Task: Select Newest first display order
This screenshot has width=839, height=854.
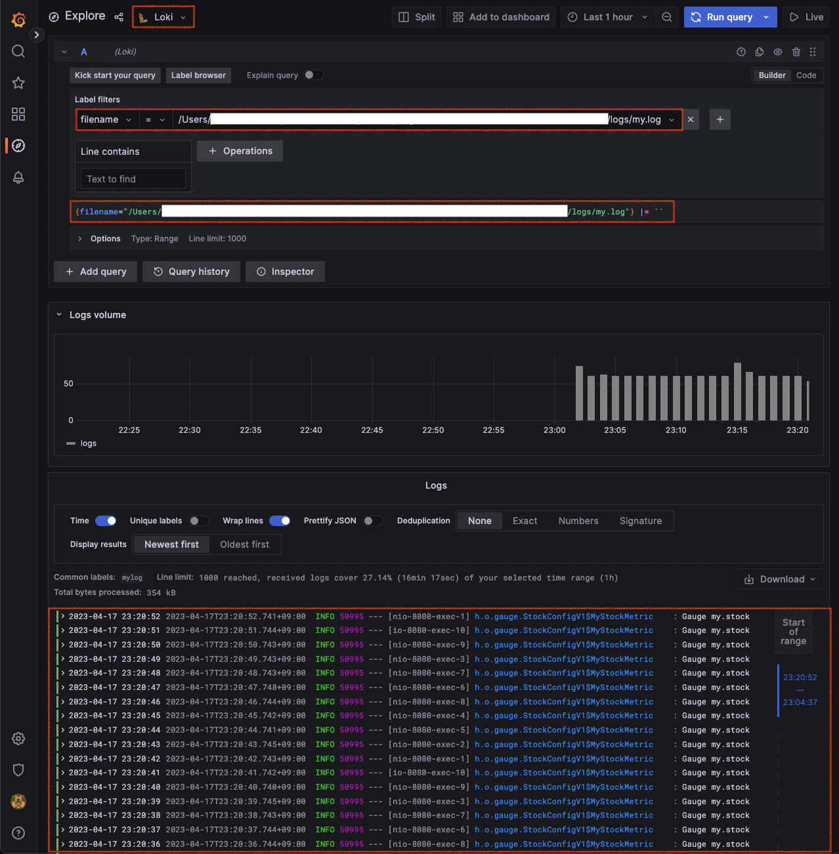Action: click(171, 544)
